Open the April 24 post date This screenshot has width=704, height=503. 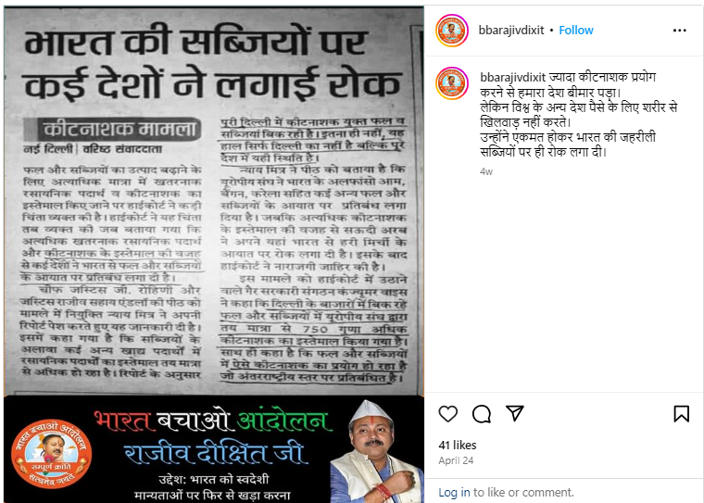coord(456,460)
